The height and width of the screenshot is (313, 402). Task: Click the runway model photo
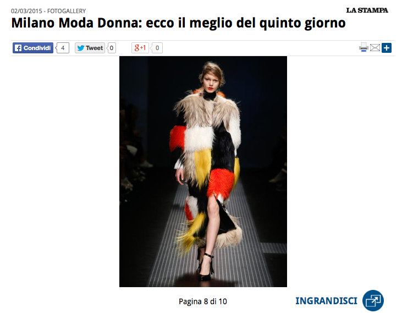[203, 172]
